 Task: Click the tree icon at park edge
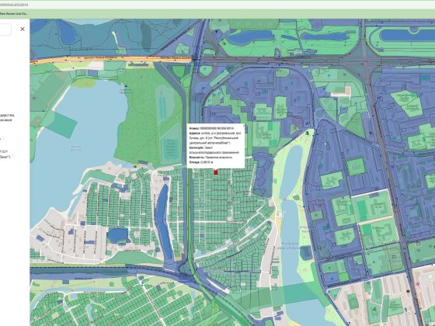(308, 134)
